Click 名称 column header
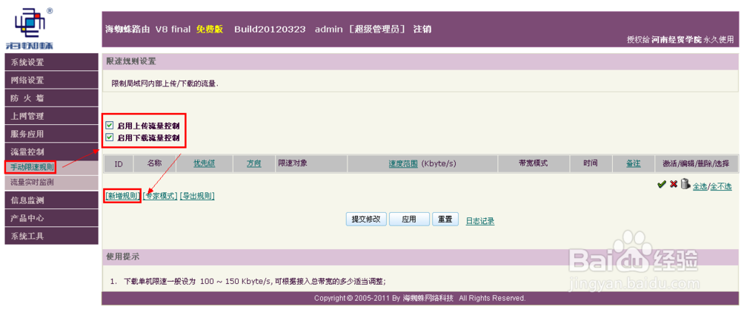This screenshot has width=741, height=309. [x=155, y=163]
